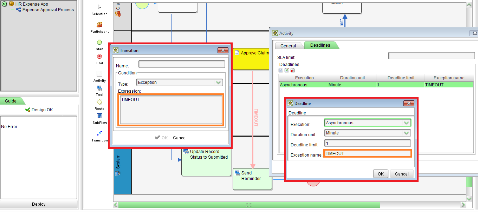Click the Exception name input field
Screen dimensions: 479x212
click(x=367, y=153)
